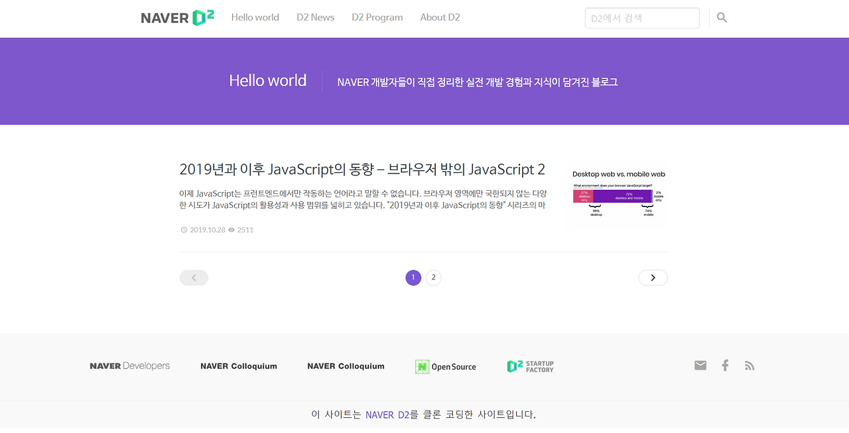Open the About D2 menu

click(440, 17)
